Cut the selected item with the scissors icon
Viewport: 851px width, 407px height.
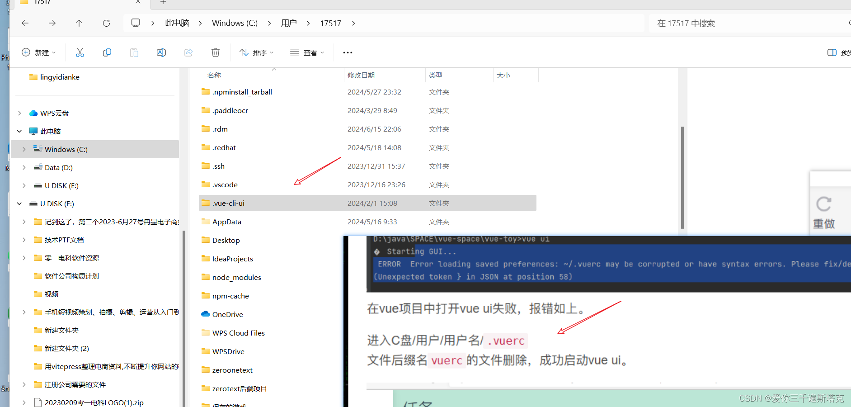tap(80, 52)
